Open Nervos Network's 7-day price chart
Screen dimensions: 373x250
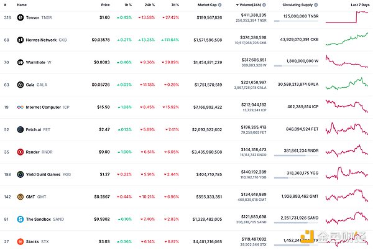click(350, 40)
